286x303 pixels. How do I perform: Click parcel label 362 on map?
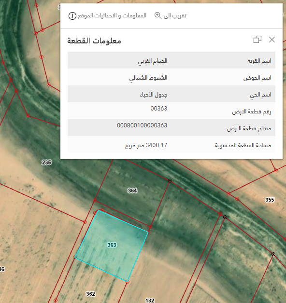[90, 294]
